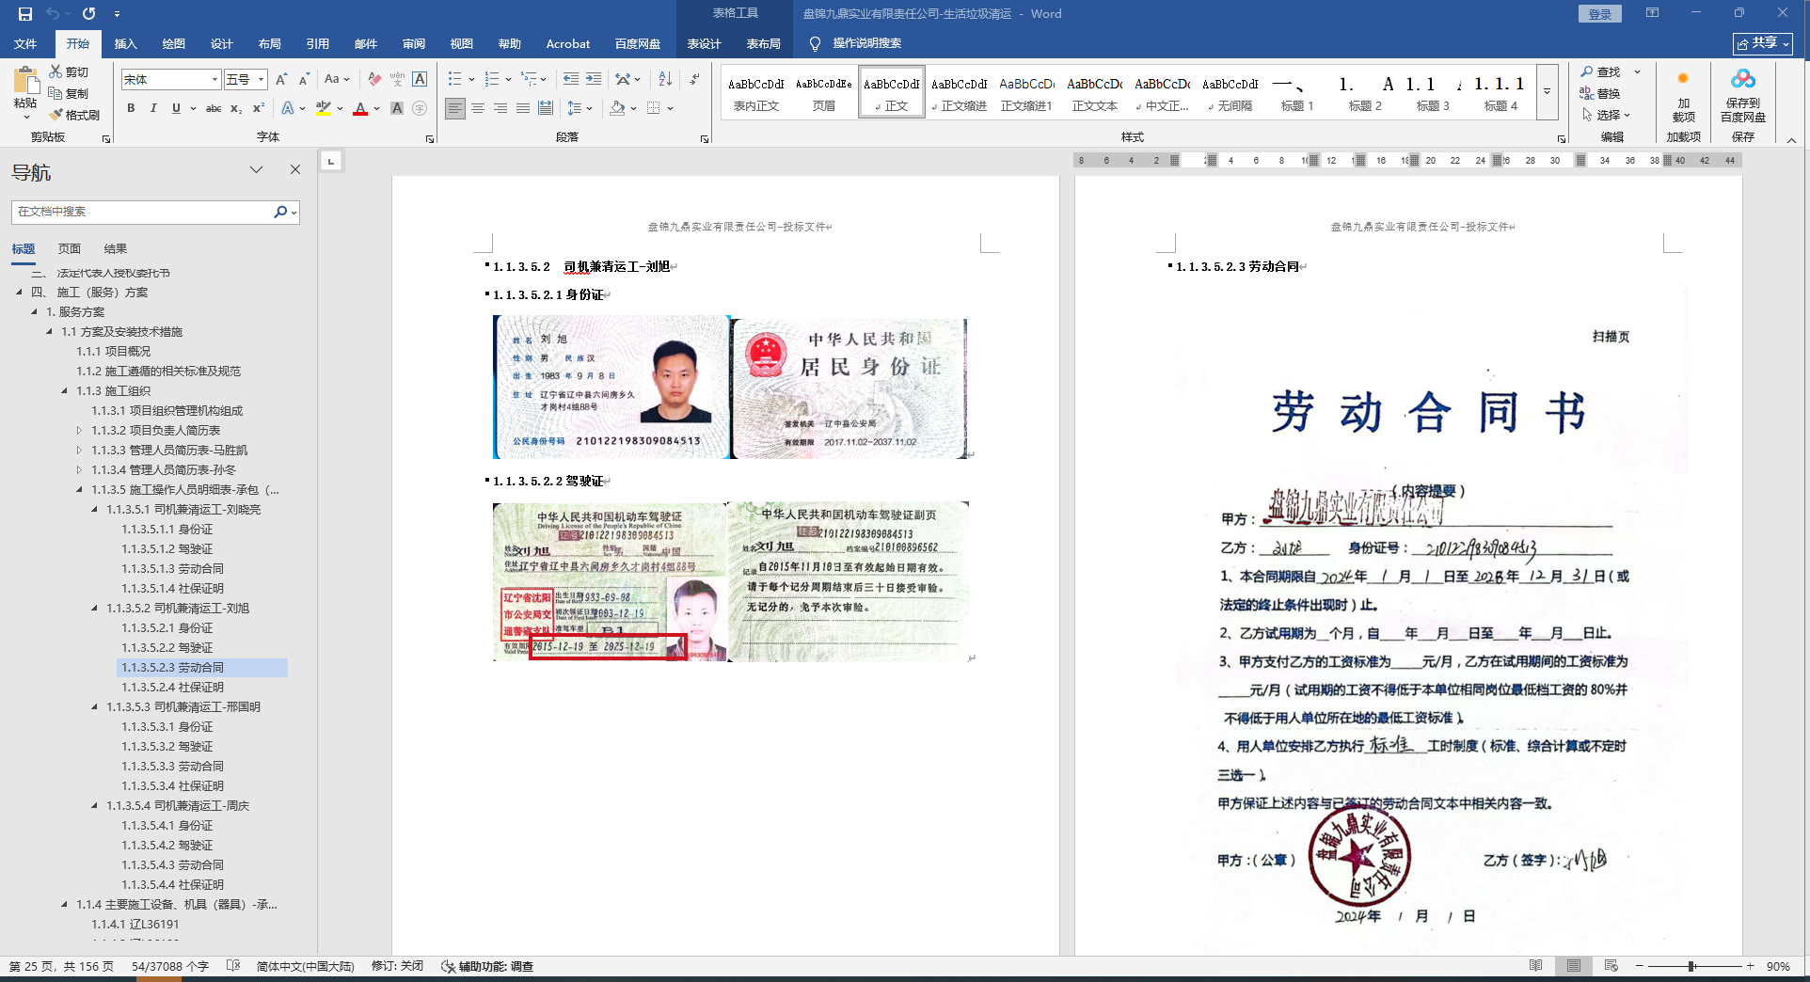
Task: Click the Borders icon in paragraph group
Action: (654, 108)
